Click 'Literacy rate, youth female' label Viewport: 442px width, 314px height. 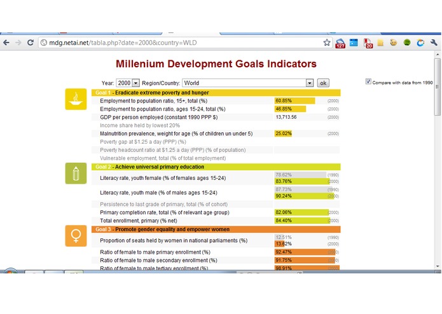(x=163, y=178)
